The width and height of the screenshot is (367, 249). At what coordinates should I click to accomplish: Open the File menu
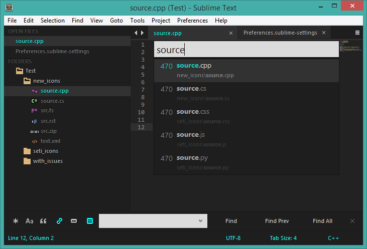click(12, 21)
